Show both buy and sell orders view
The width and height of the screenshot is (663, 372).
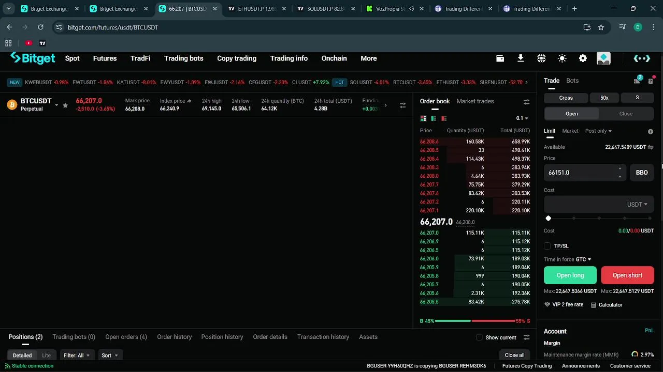click(x=423, y=118)
